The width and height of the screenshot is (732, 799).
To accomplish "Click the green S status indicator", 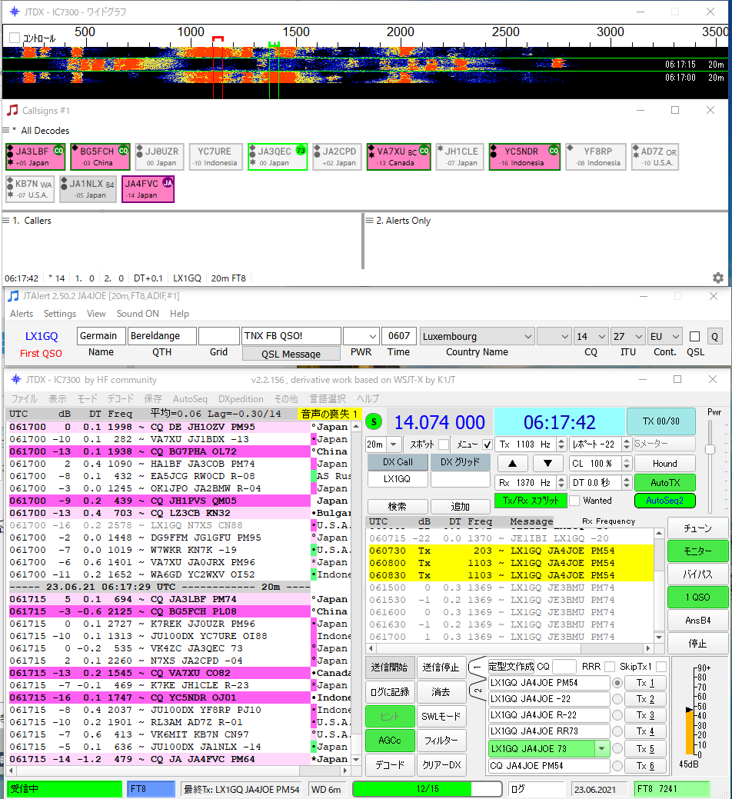I will pos(374,421).
